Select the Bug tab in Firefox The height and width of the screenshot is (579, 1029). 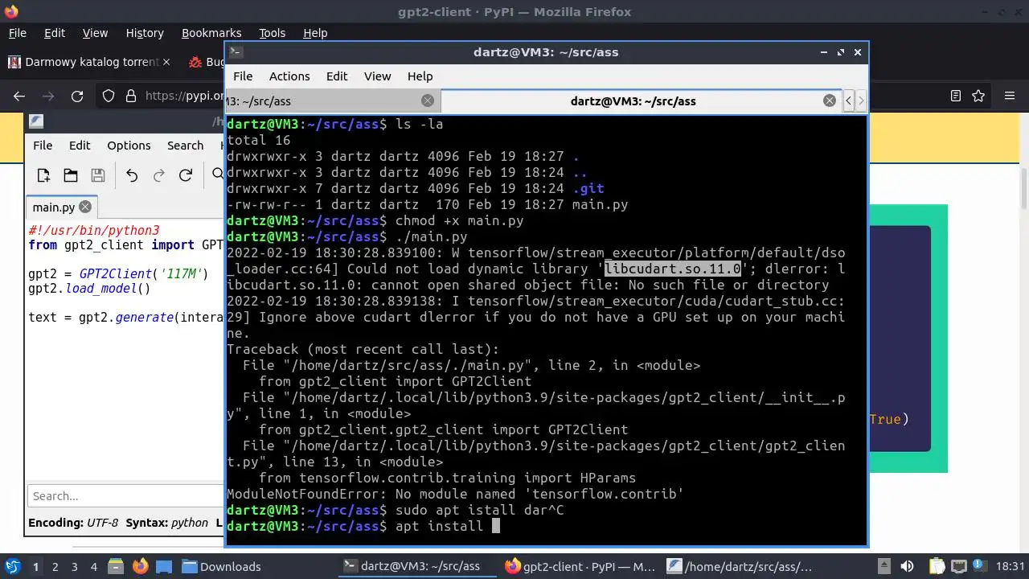[x=207, y=62]
